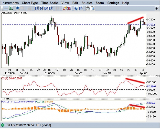The height and width of the screenshot is (129, 160).
Task: Open print preview
Action: [x=92, y=8]
